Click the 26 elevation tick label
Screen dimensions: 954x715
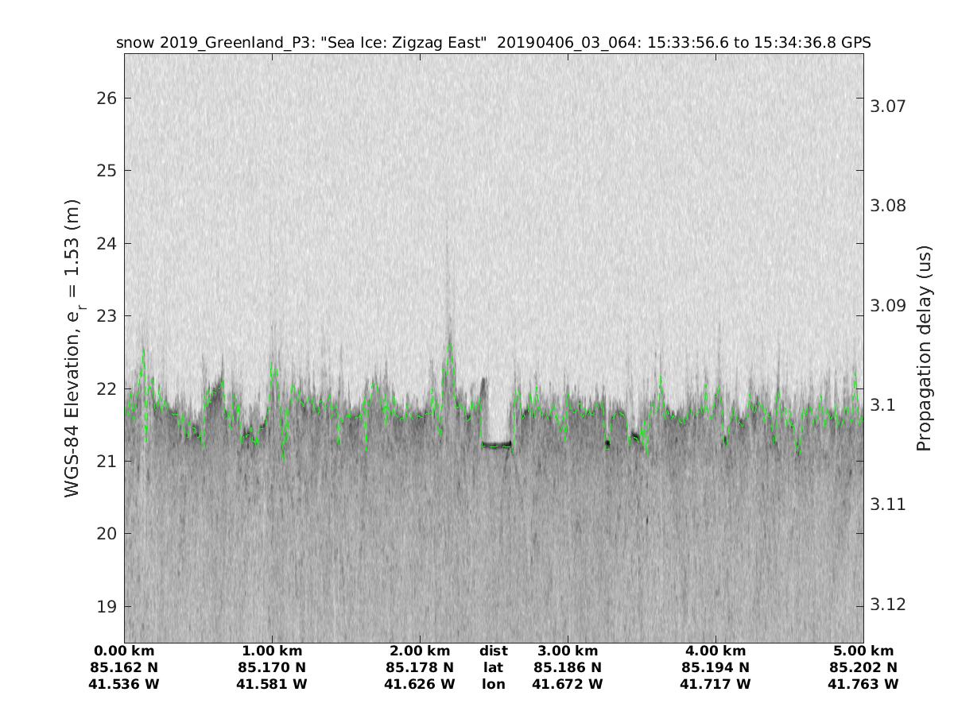pyautogui.click(x=106, y=99)
